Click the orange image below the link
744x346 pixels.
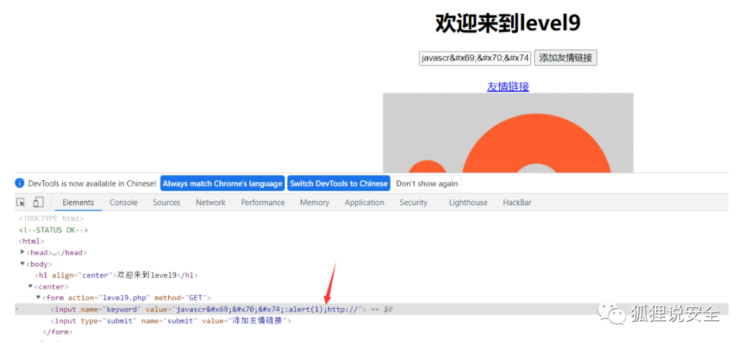tap(508, 132)
